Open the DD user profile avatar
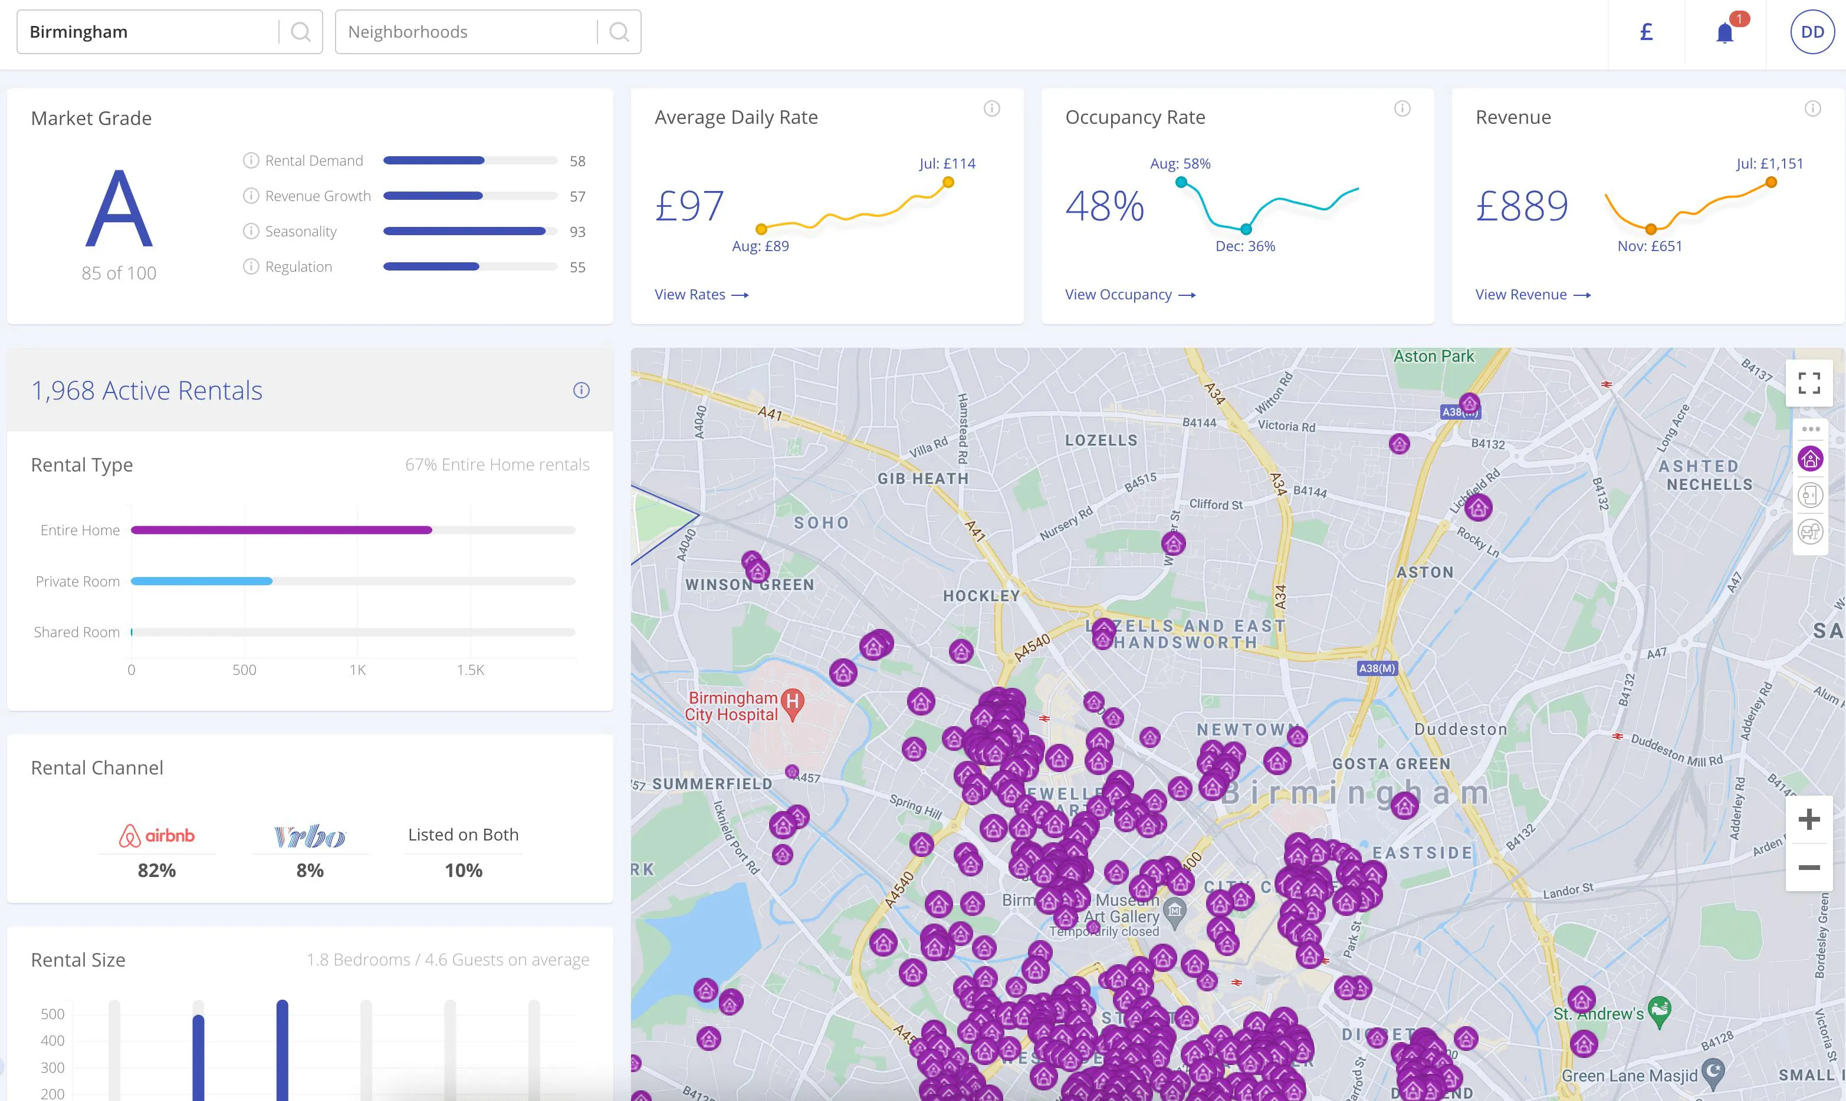Image resolution: width=1846 pixels, height=1101 pixels. point(1812,32)
